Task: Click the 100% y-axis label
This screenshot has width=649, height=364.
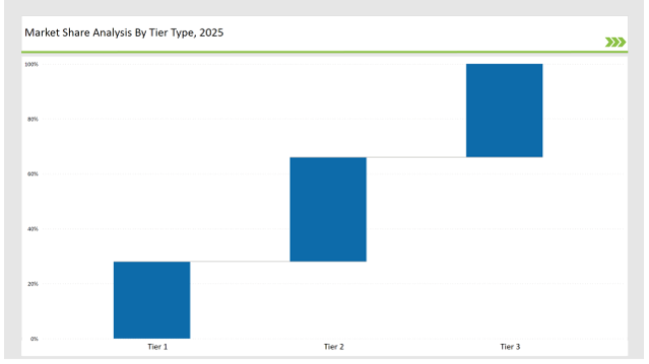Action: [32, 64]
